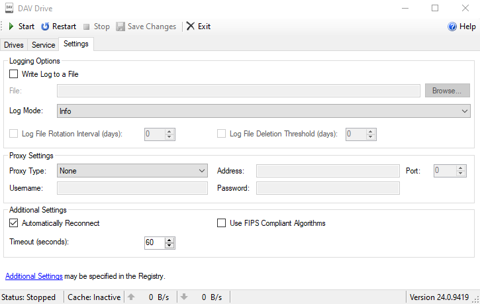480x304 pixels.
Task: Click the green Start play icon
Action: point(11,26)
